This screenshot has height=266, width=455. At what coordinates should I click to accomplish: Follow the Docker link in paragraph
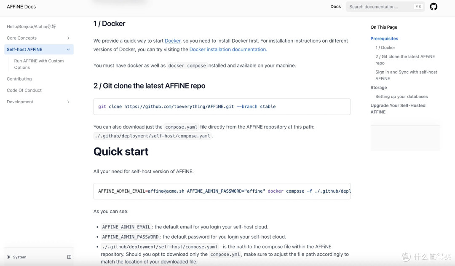[x=172, y=40]
